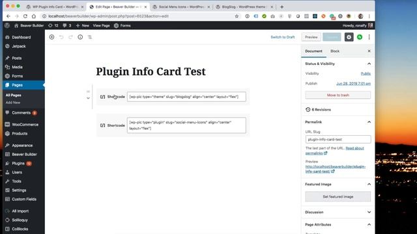
Task: Click View Page in admin bar
Action: 102,25
